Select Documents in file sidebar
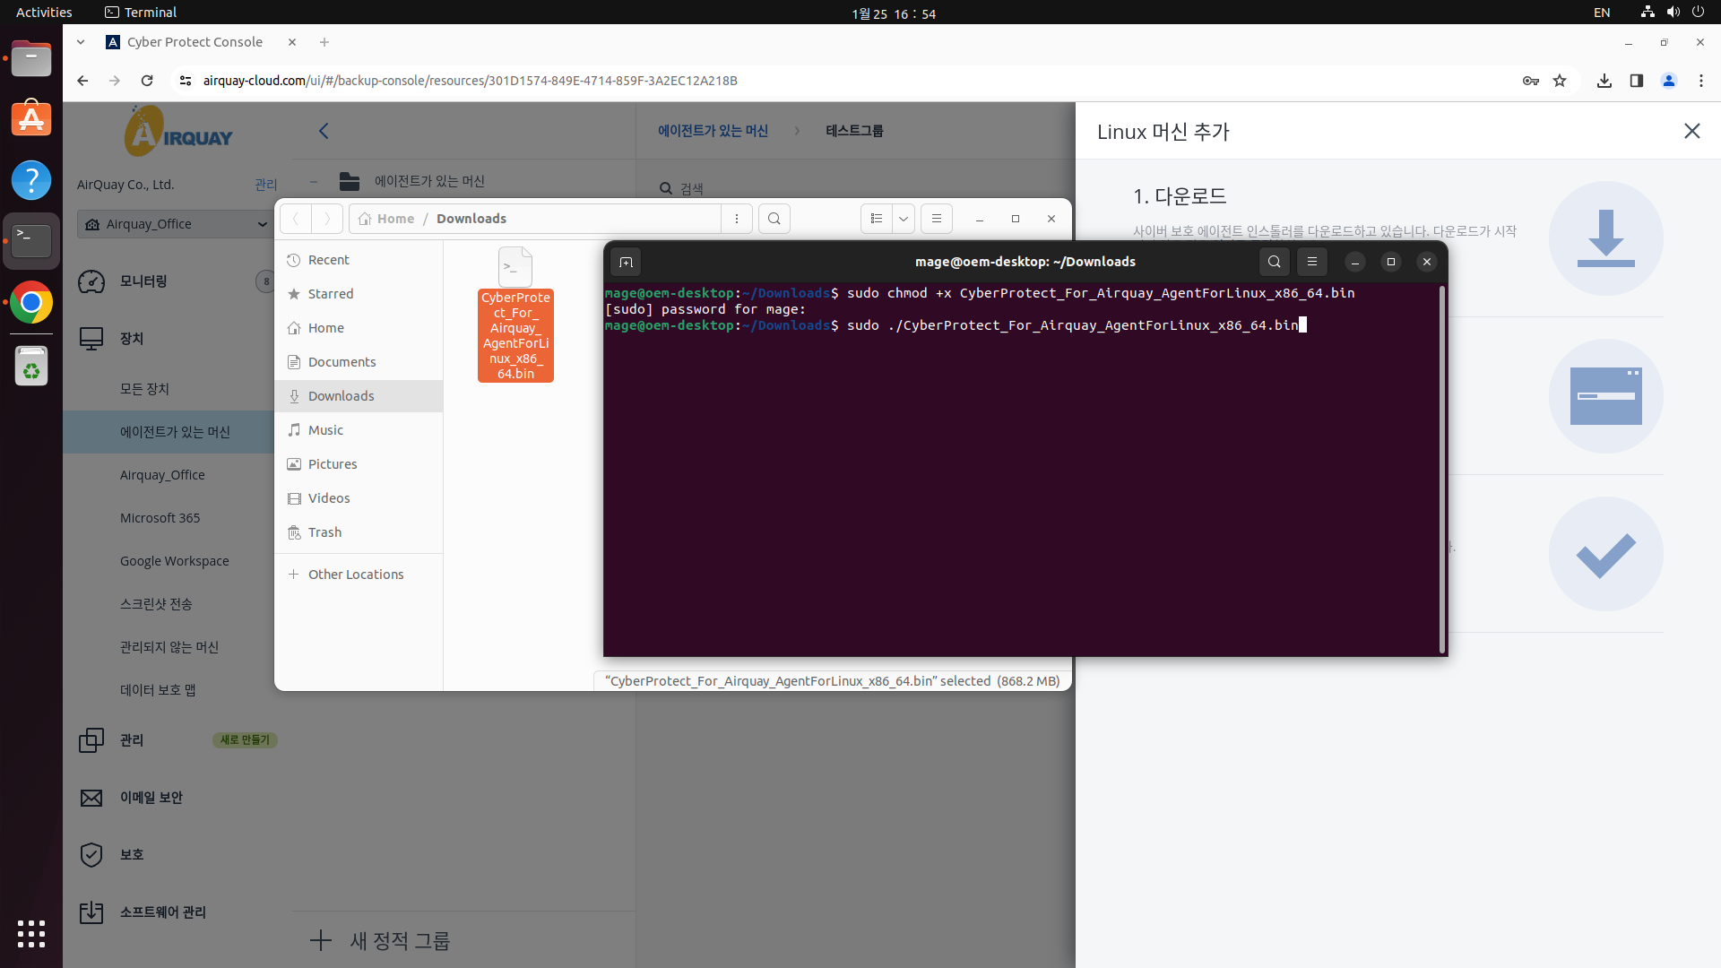 click(342, 362)
